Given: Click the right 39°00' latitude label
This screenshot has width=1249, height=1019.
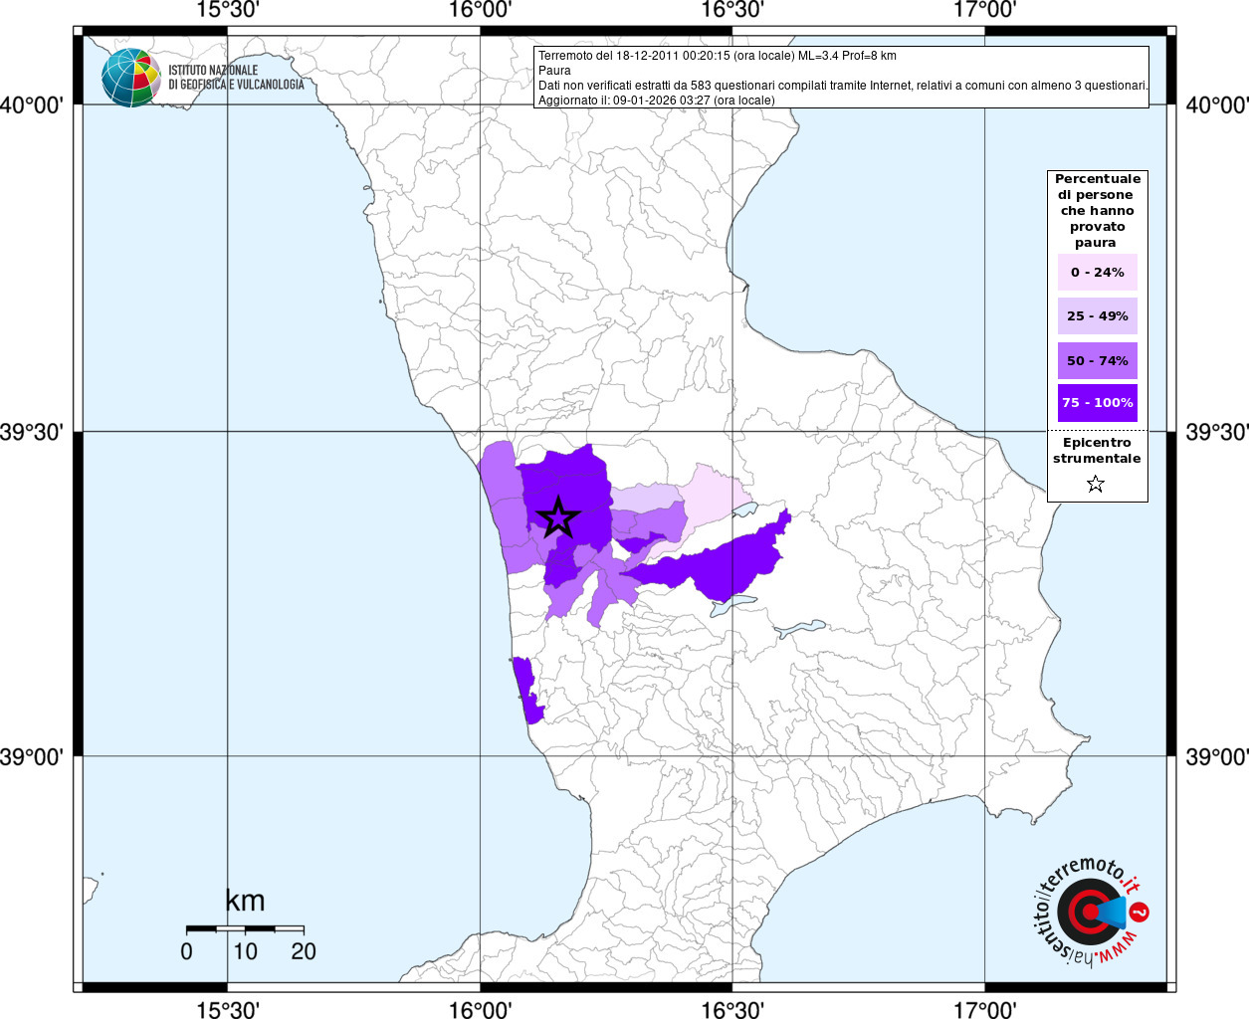Looking at the screenshot, I should [x=1217, y=756].
